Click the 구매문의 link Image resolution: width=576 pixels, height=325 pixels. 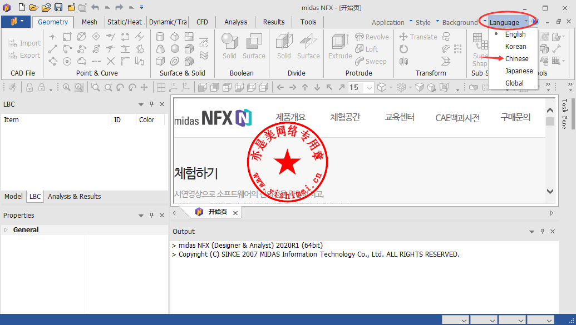pos(515,117)
